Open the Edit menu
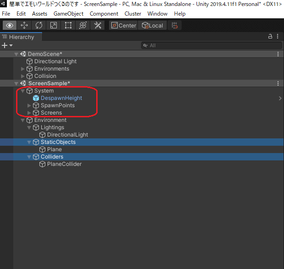 [21, 14]
